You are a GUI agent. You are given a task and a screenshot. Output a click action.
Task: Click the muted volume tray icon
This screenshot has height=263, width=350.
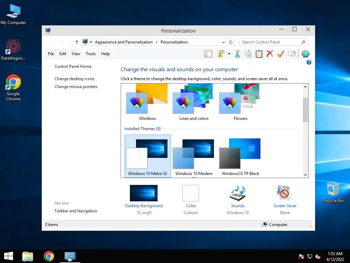318,256
